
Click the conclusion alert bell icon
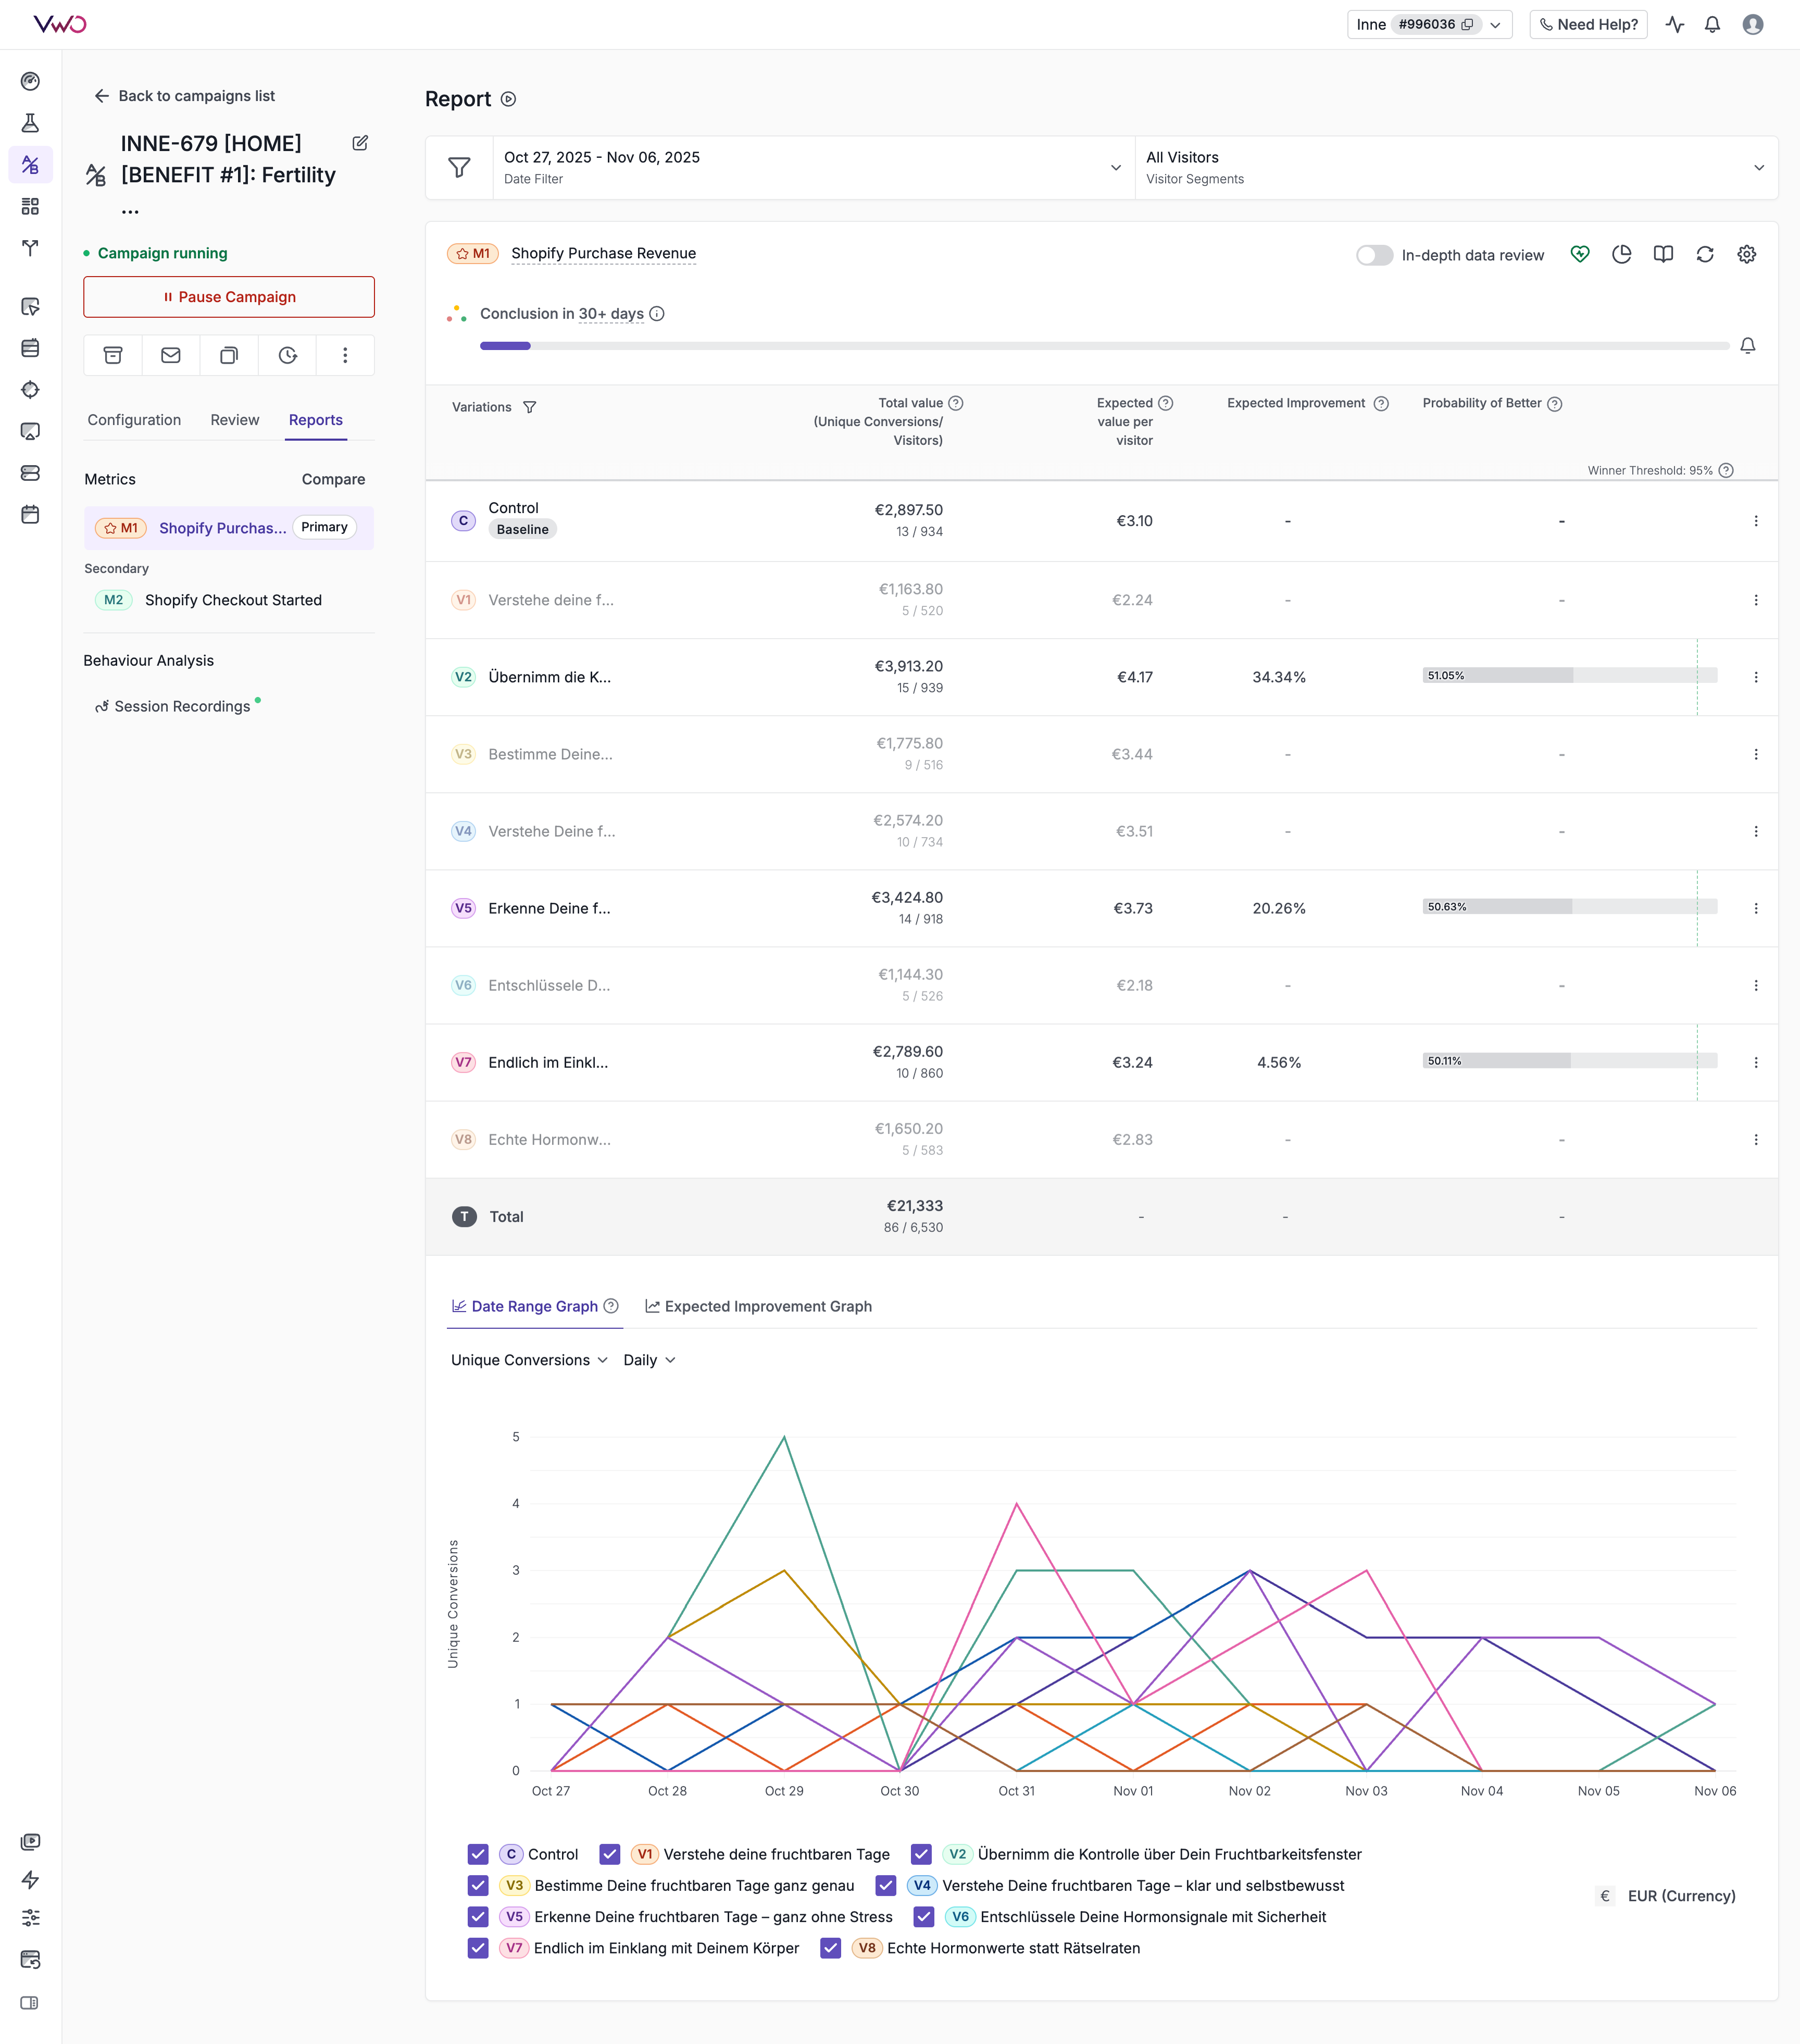pos(1747,346)
